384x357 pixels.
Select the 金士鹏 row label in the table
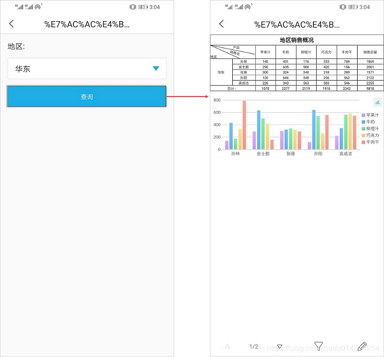point(244,67)
